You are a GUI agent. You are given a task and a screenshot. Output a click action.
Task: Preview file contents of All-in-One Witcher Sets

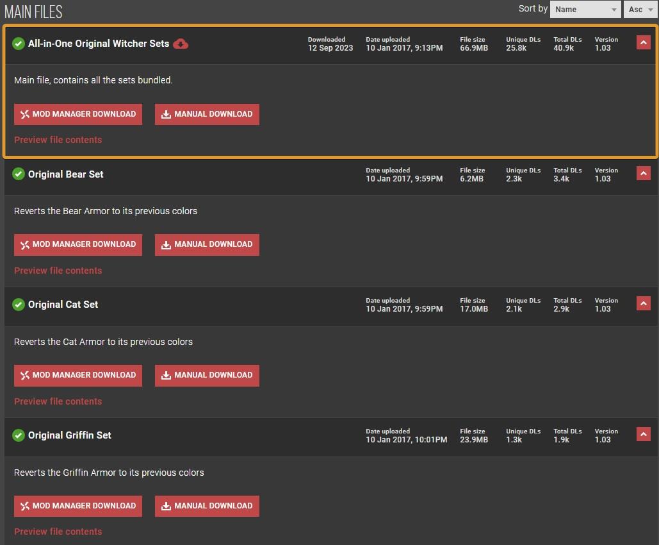(58, 140)
